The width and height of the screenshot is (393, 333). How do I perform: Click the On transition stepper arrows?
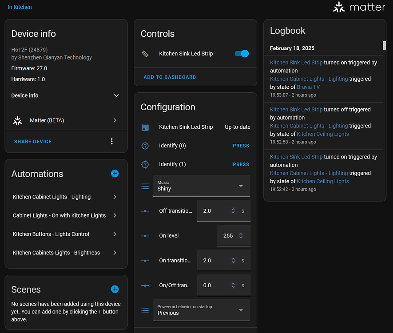coord(233,260)
